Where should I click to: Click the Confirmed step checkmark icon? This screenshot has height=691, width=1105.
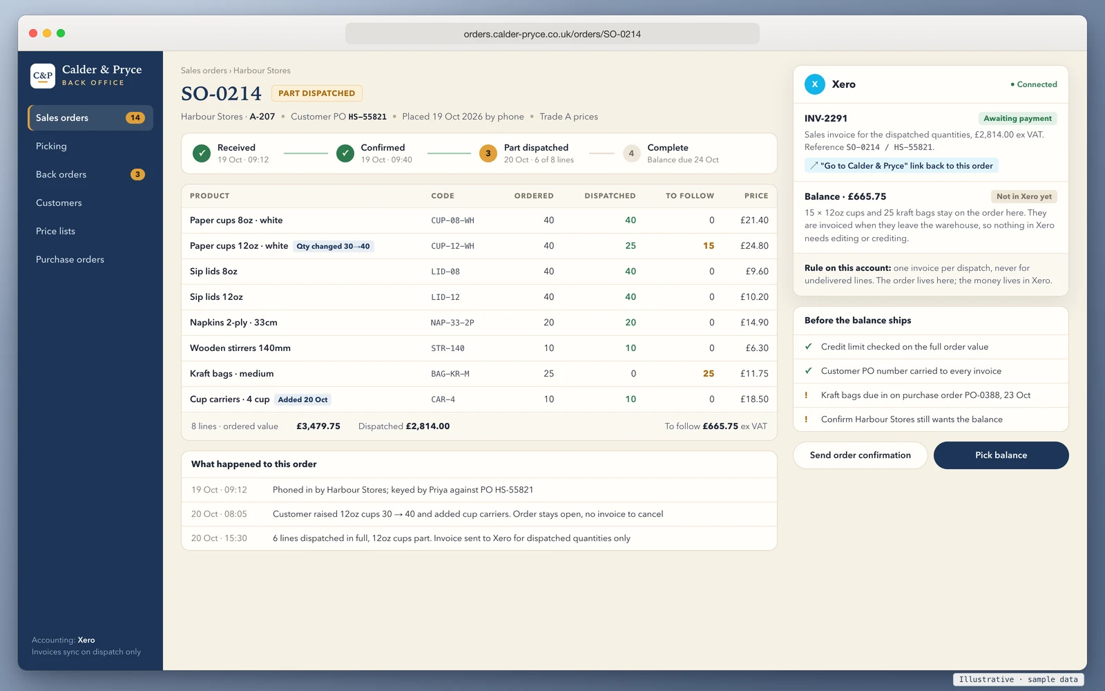click(x=345, y=153)
